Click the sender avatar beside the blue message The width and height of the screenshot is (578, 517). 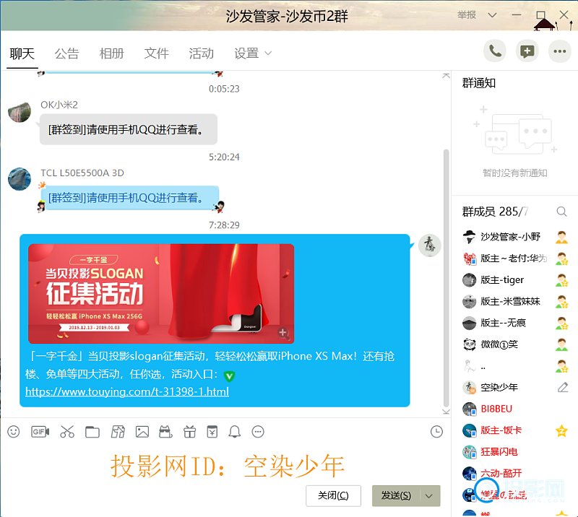[x=429, y=246]
